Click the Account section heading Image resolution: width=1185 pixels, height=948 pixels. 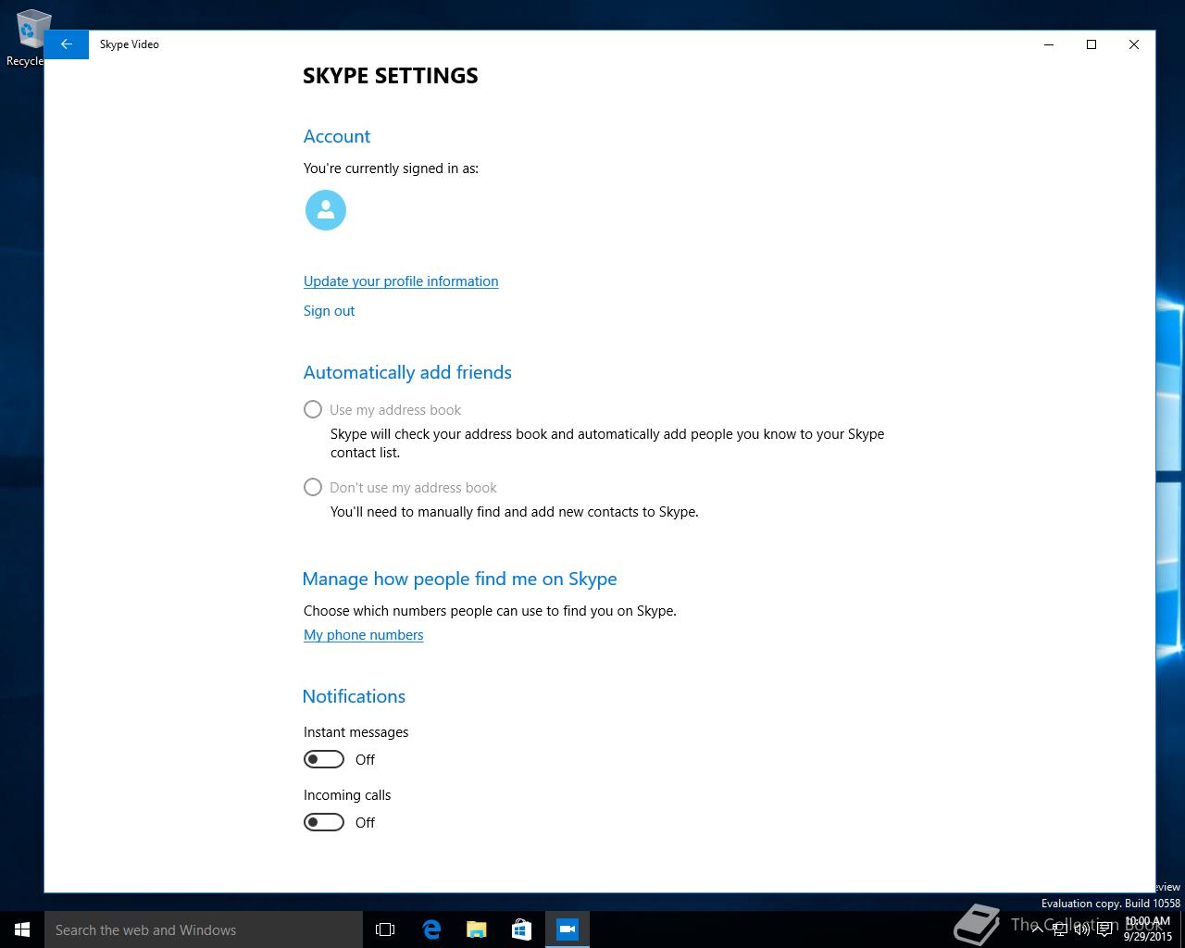tap(337, 136)
